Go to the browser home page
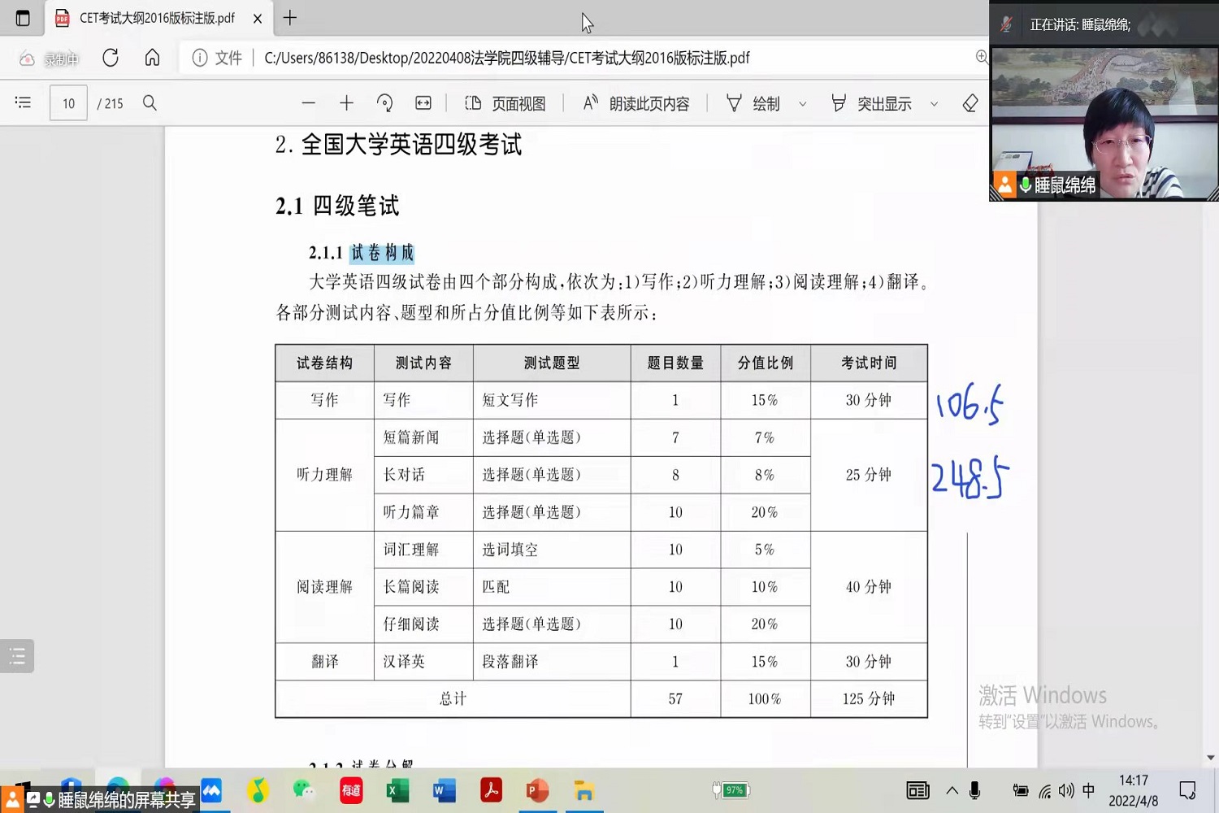1219x813 pixels. (x=152, y=58)
